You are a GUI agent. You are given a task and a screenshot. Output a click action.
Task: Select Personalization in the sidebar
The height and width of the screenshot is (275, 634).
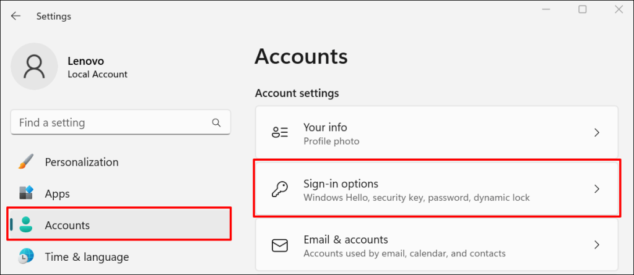click(82, 162)
